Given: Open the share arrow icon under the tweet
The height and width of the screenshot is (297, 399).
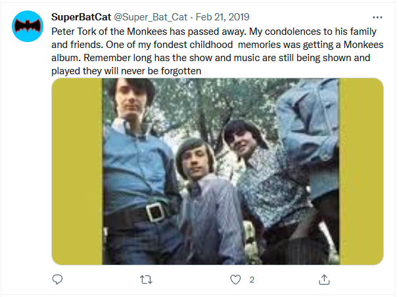Looking at the screenshot, I should tap(324, 279).
